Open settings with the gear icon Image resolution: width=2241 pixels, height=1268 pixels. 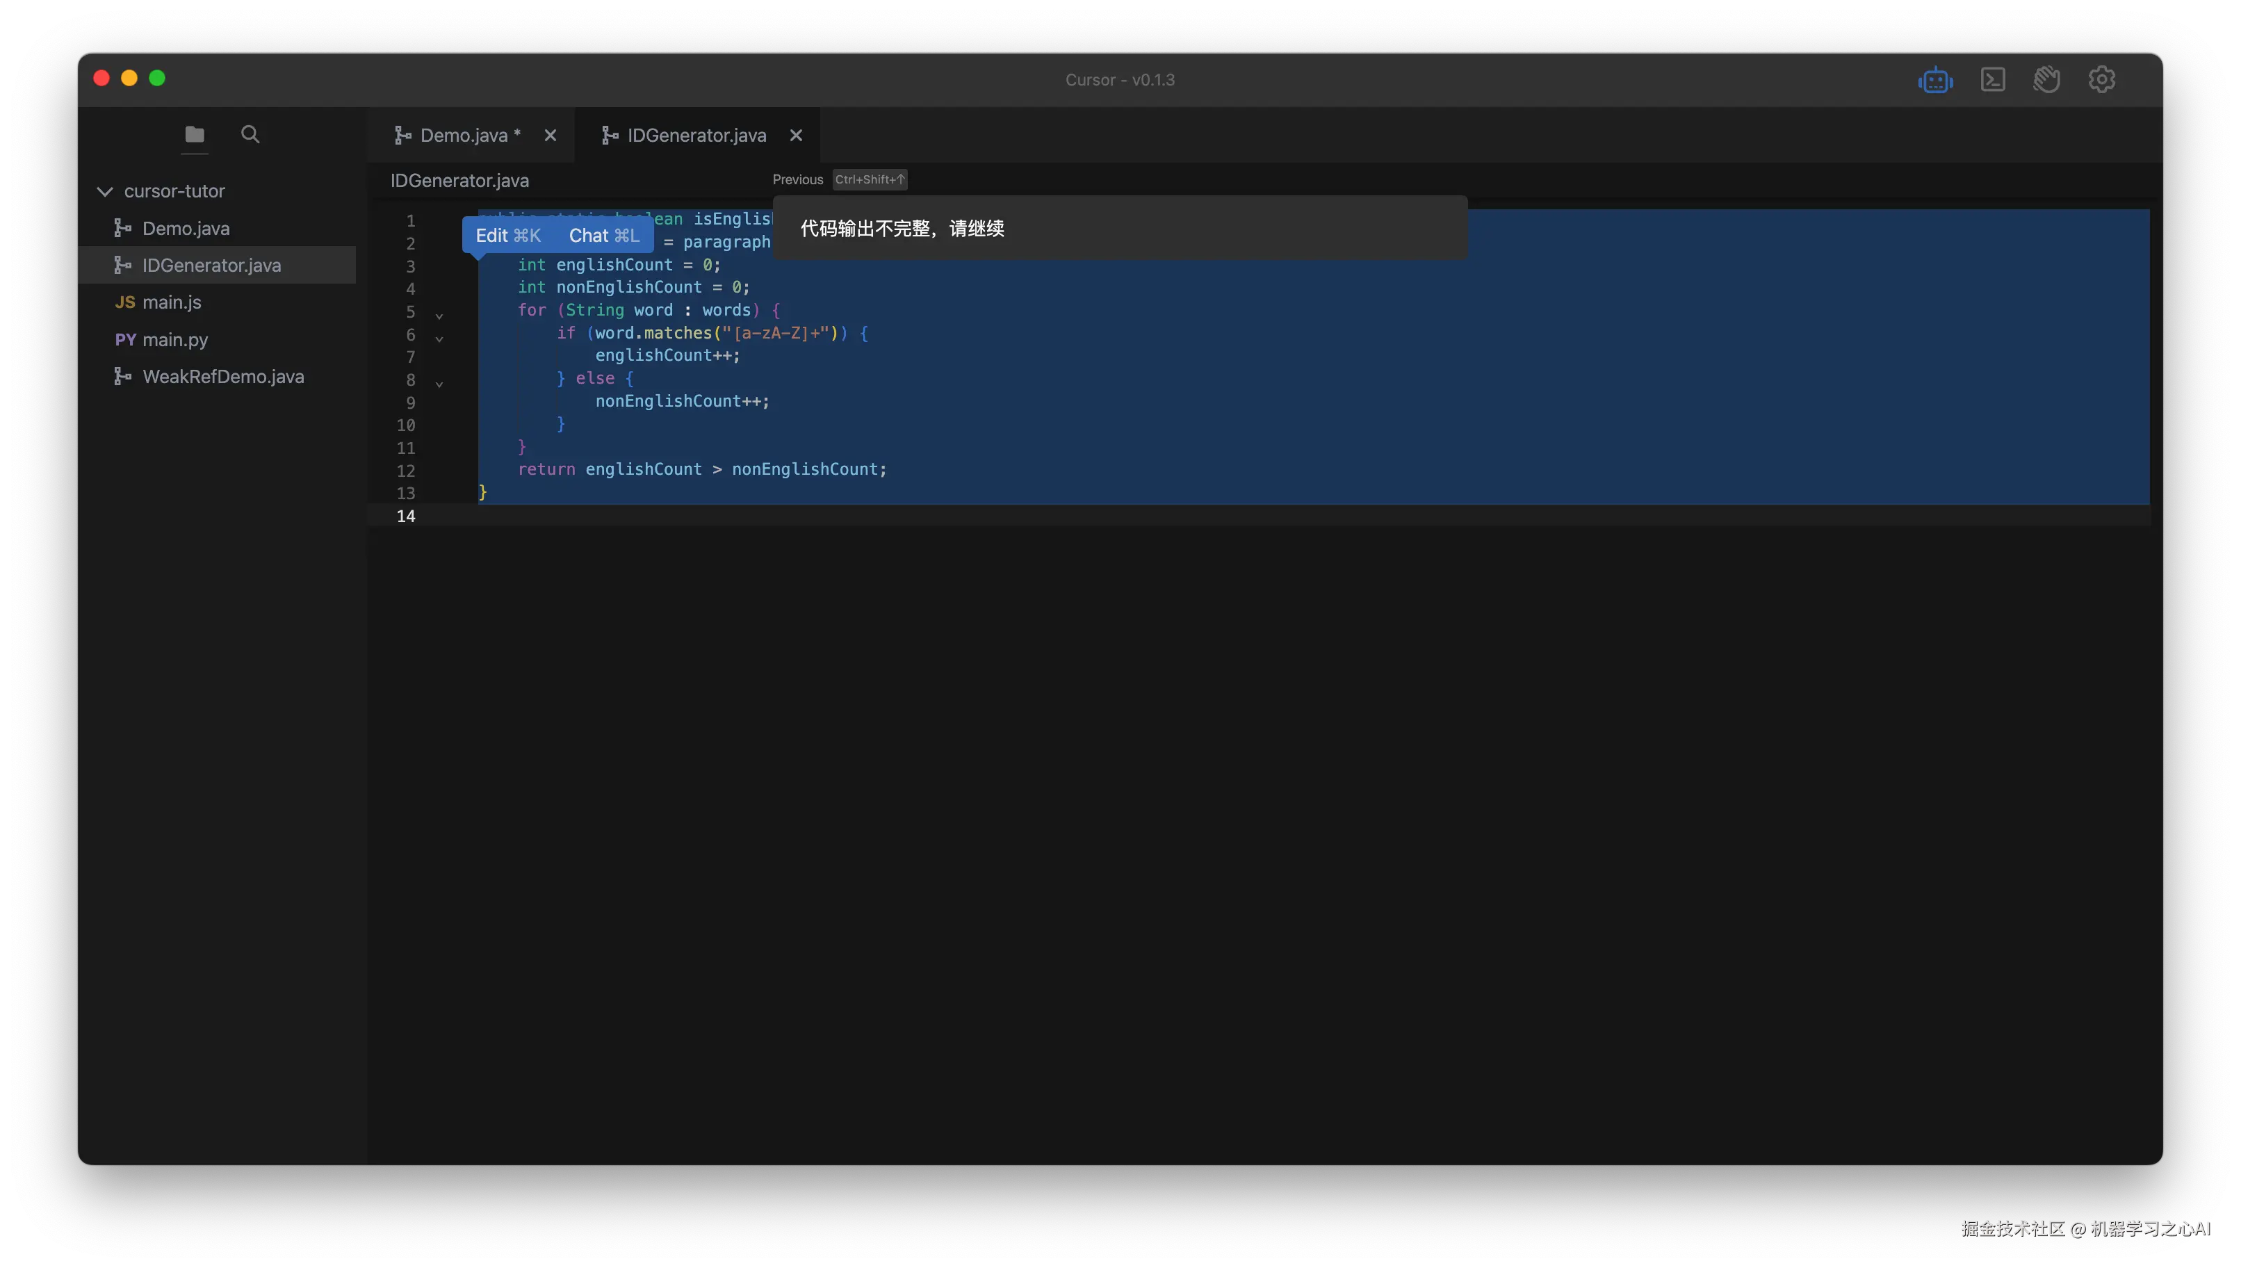[2101, 80]
